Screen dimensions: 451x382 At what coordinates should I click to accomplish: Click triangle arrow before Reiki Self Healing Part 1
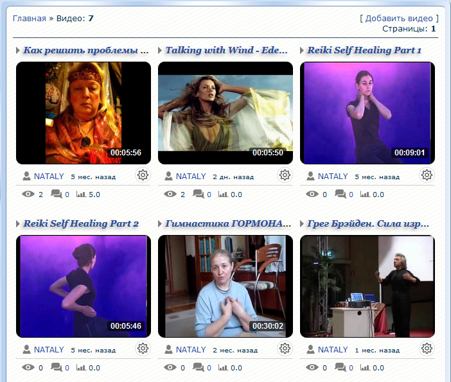click(302, 51)
